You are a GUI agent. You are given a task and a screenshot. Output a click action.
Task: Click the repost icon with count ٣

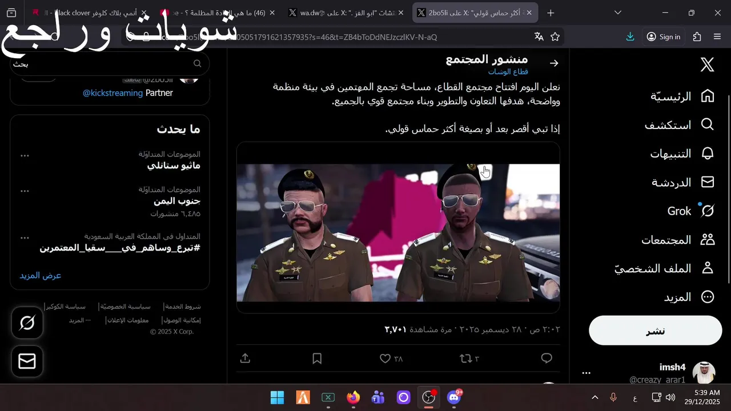(469, 358)
